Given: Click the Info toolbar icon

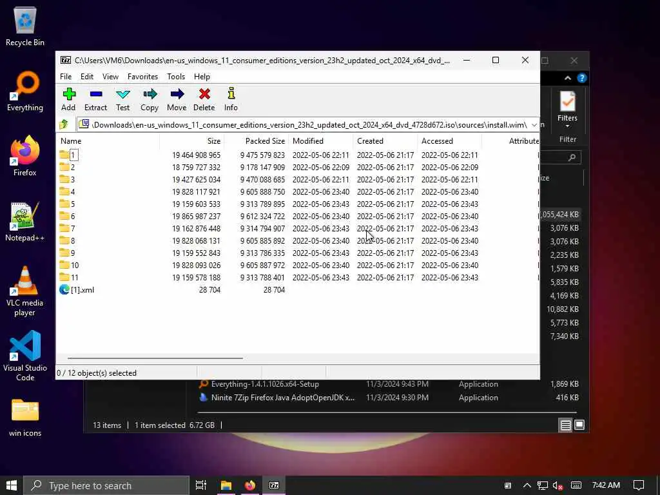Looking at the screenshot, I should (x=231, y=99).
